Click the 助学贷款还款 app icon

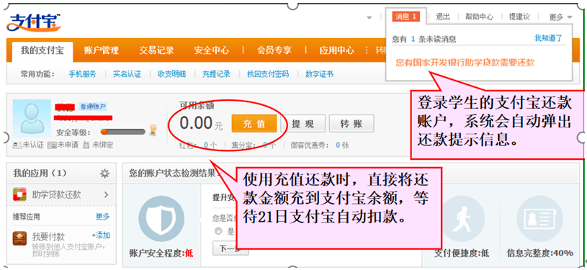tap(19, 194)
